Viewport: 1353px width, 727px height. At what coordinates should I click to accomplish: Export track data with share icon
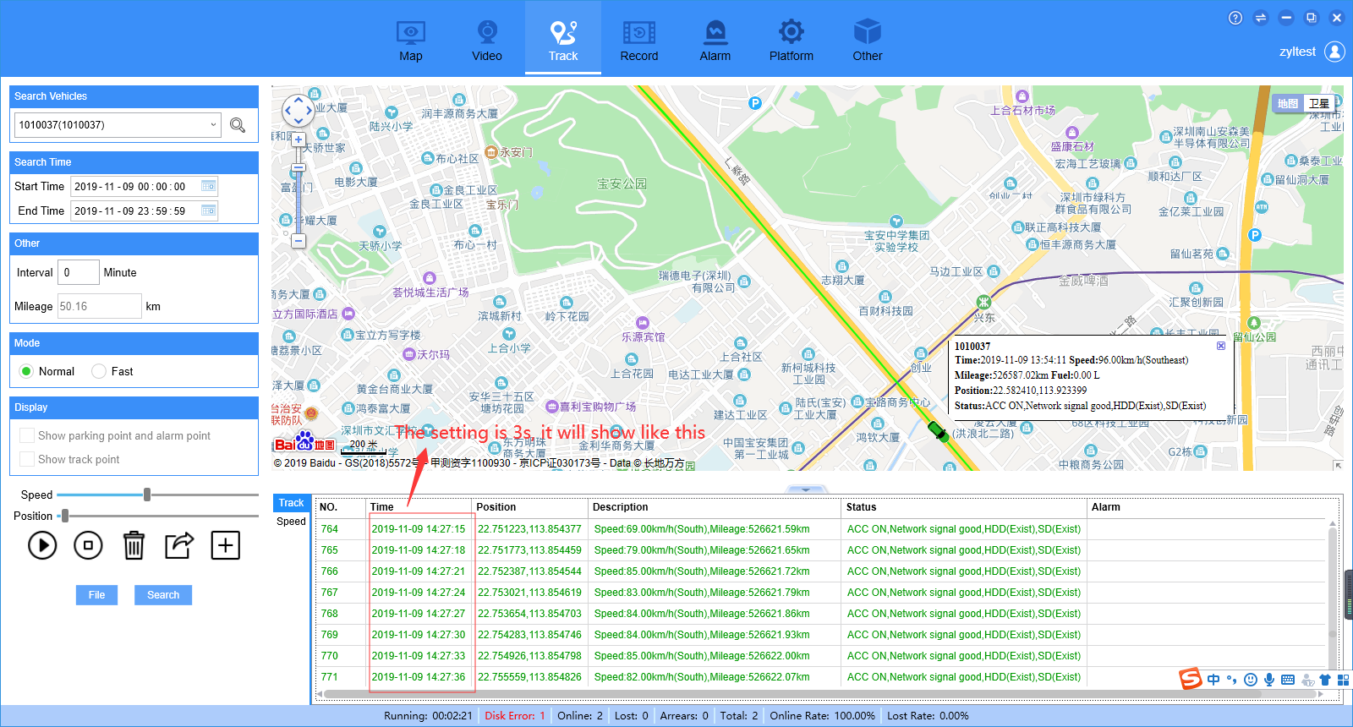[179, 545]
